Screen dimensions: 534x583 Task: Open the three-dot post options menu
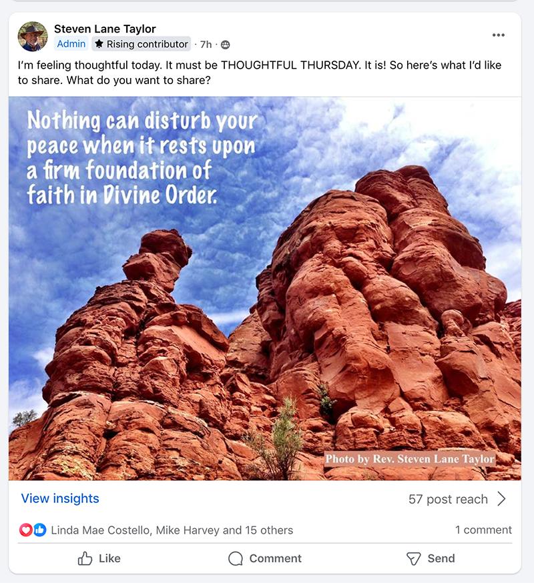(498, 35)
